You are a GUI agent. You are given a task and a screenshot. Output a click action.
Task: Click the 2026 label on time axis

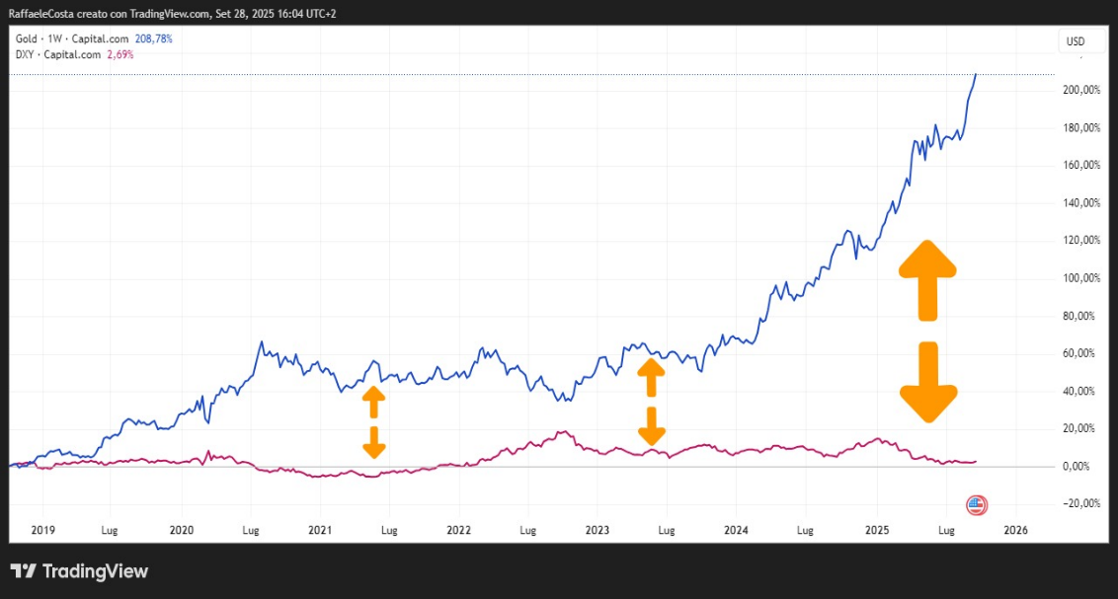tap(1015, 530)
